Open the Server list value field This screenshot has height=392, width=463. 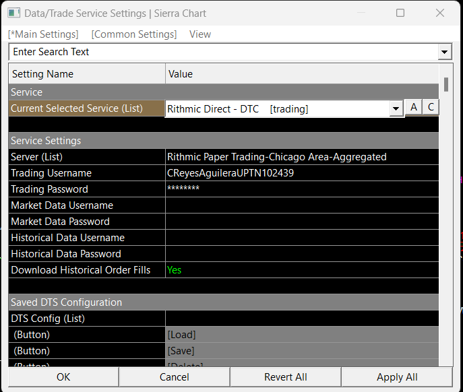click(301, 157)
